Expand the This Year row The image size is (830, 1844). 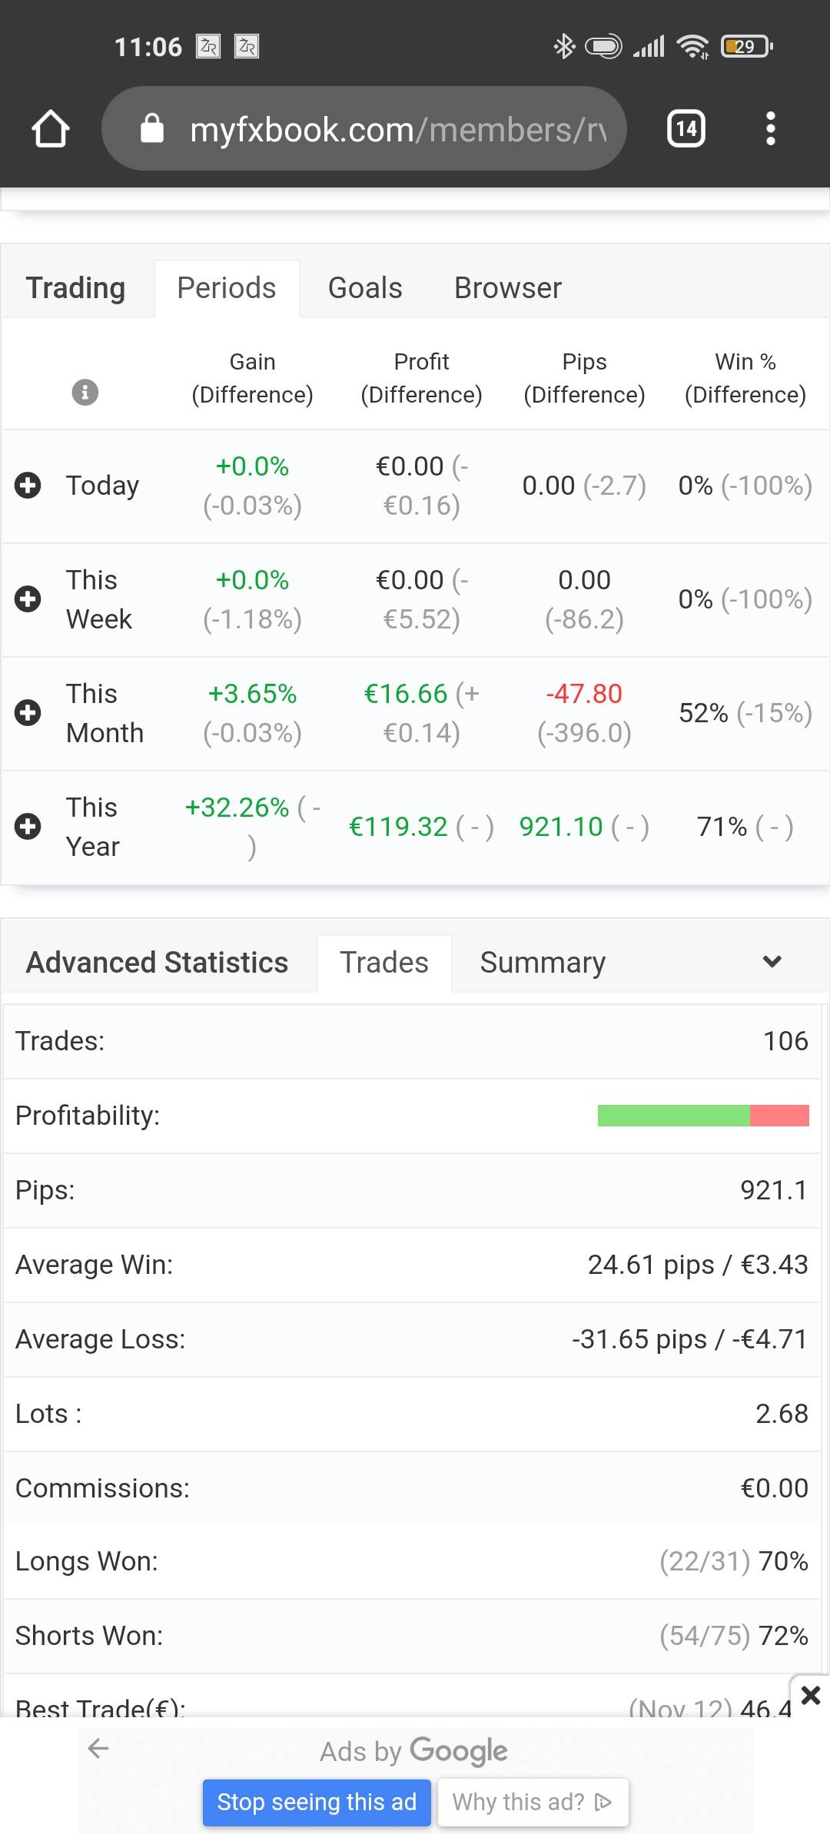[x=28, y=827]
